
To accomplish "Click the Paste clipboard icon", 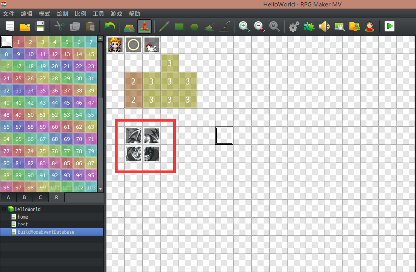I will (x=90, y=26).
